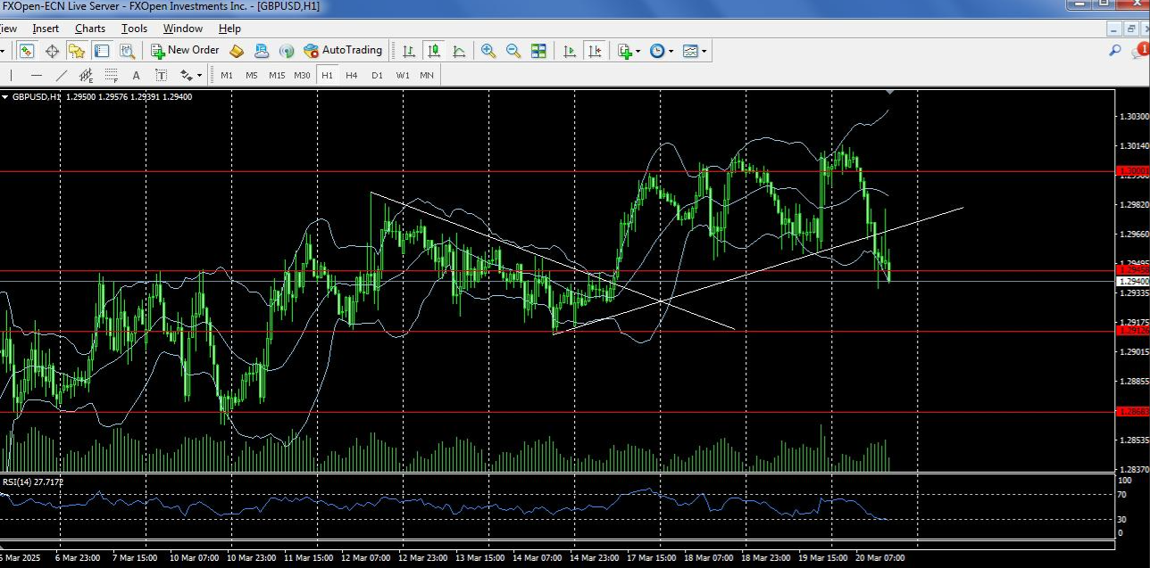The height and width of the screenshot is (568, 1150).
Task: Switch to M1 timeframe
Action: point(227,75)
